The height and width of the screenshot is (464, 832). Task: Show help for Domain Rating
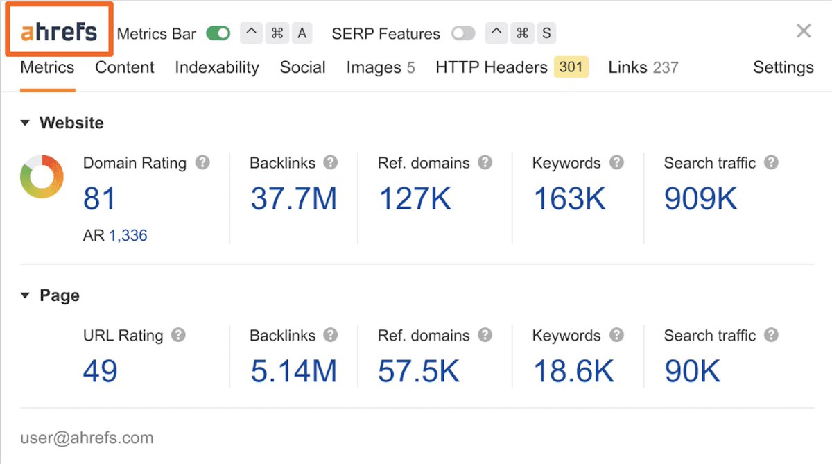point(202,162)
